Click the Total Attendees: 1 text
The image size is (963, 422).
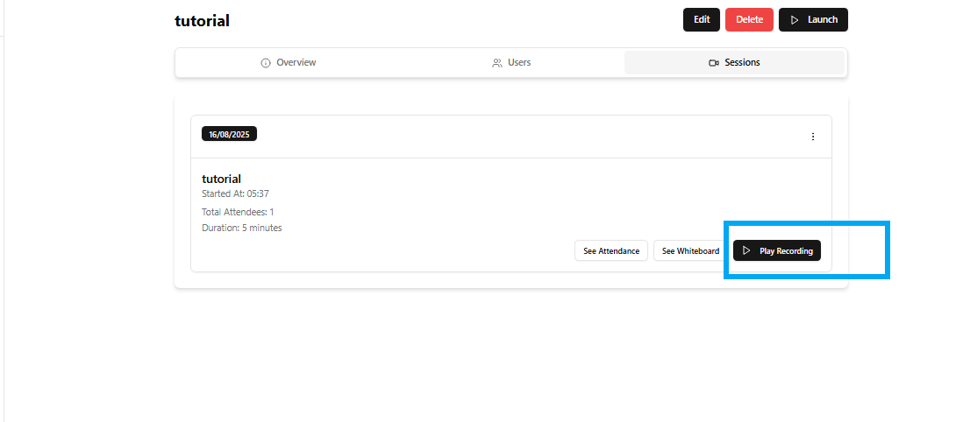238,212
